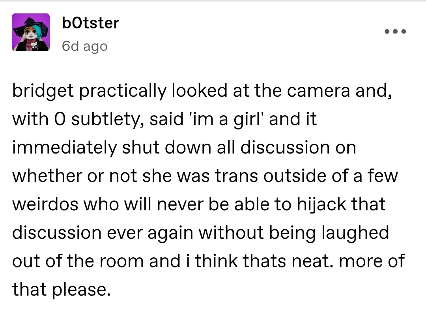
Task: Click the word 'immediately' in the post
Action: pos(65,148)
